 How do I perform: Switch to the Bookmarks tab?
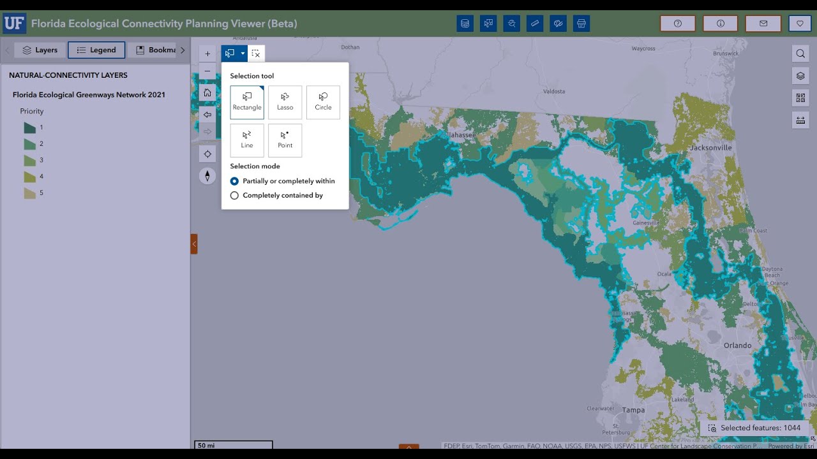[153, 50]
